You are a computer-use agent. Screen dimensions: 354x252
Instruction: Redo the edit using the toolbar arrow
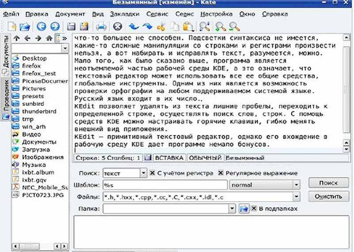tap(147, 26)
